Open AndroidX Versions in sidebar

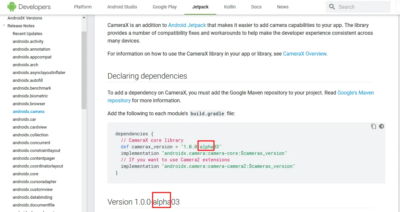pyautogui.click(x=25, y=18)
